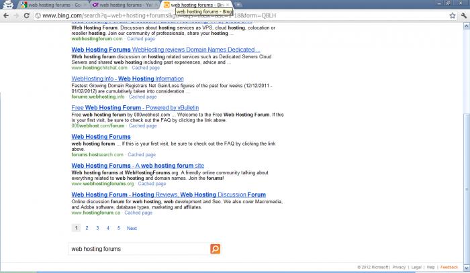Image resolution: width=470 pixels, height=273 pixels.
Task: Open the Help footer link
Action: (x=431, y=268)
